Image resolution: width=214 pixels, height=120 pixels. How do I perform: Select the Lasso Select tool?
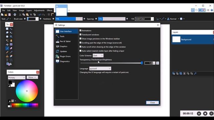pos(7,33)
